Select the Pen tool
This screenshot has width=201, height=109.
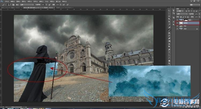(x=169, y=50)
